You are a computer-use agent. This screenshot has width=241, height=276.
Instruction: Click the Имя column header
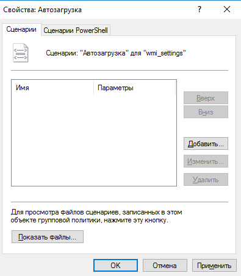52,88
